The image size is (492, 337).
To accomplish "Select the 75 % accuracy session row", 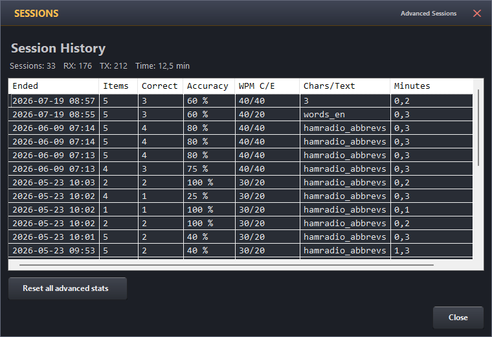I will (241, 168).
